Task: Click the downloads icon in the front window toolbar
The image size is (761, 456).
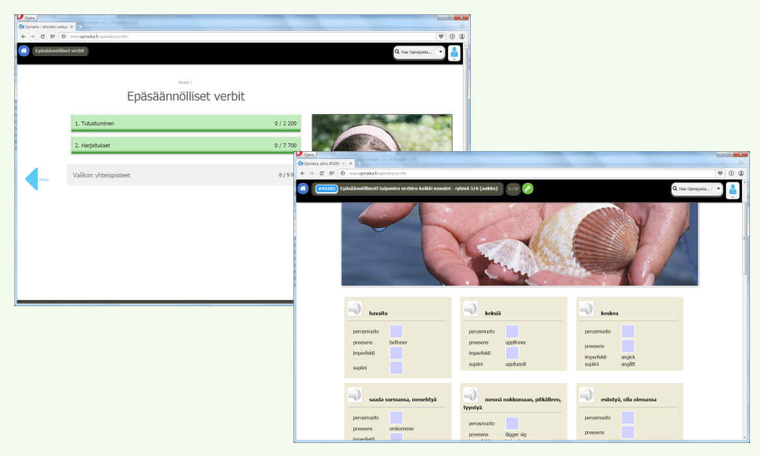Action: click(x=732, y=173)
